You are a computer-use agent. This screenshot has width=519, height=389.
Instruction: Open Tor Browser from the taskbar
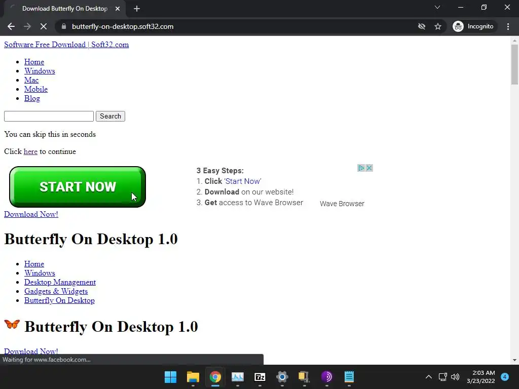[x=327, y=377]
